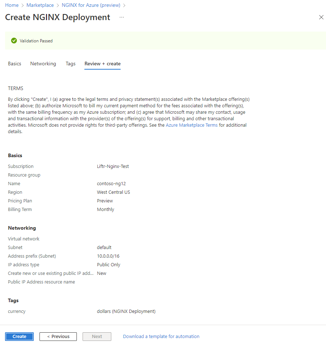Select the Billing Term value Monthly
The image size is (326, 347).
click(106, 210)
